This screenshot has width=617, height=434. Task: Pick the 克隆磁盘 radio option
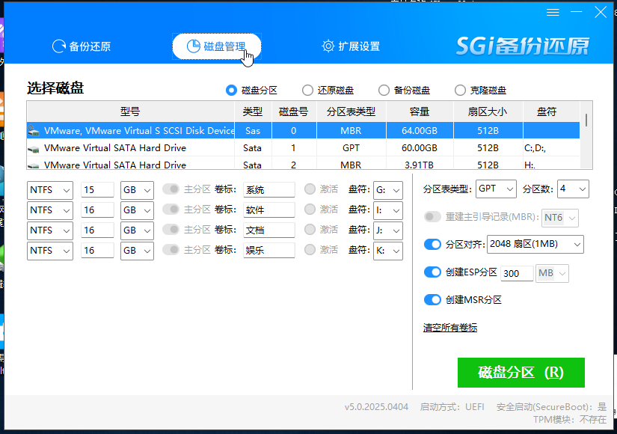(x=480, y=91)
